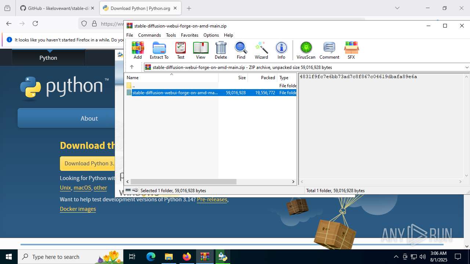
Task: Click 'Selected 1 folder' status text
Action: pos(173,191)
